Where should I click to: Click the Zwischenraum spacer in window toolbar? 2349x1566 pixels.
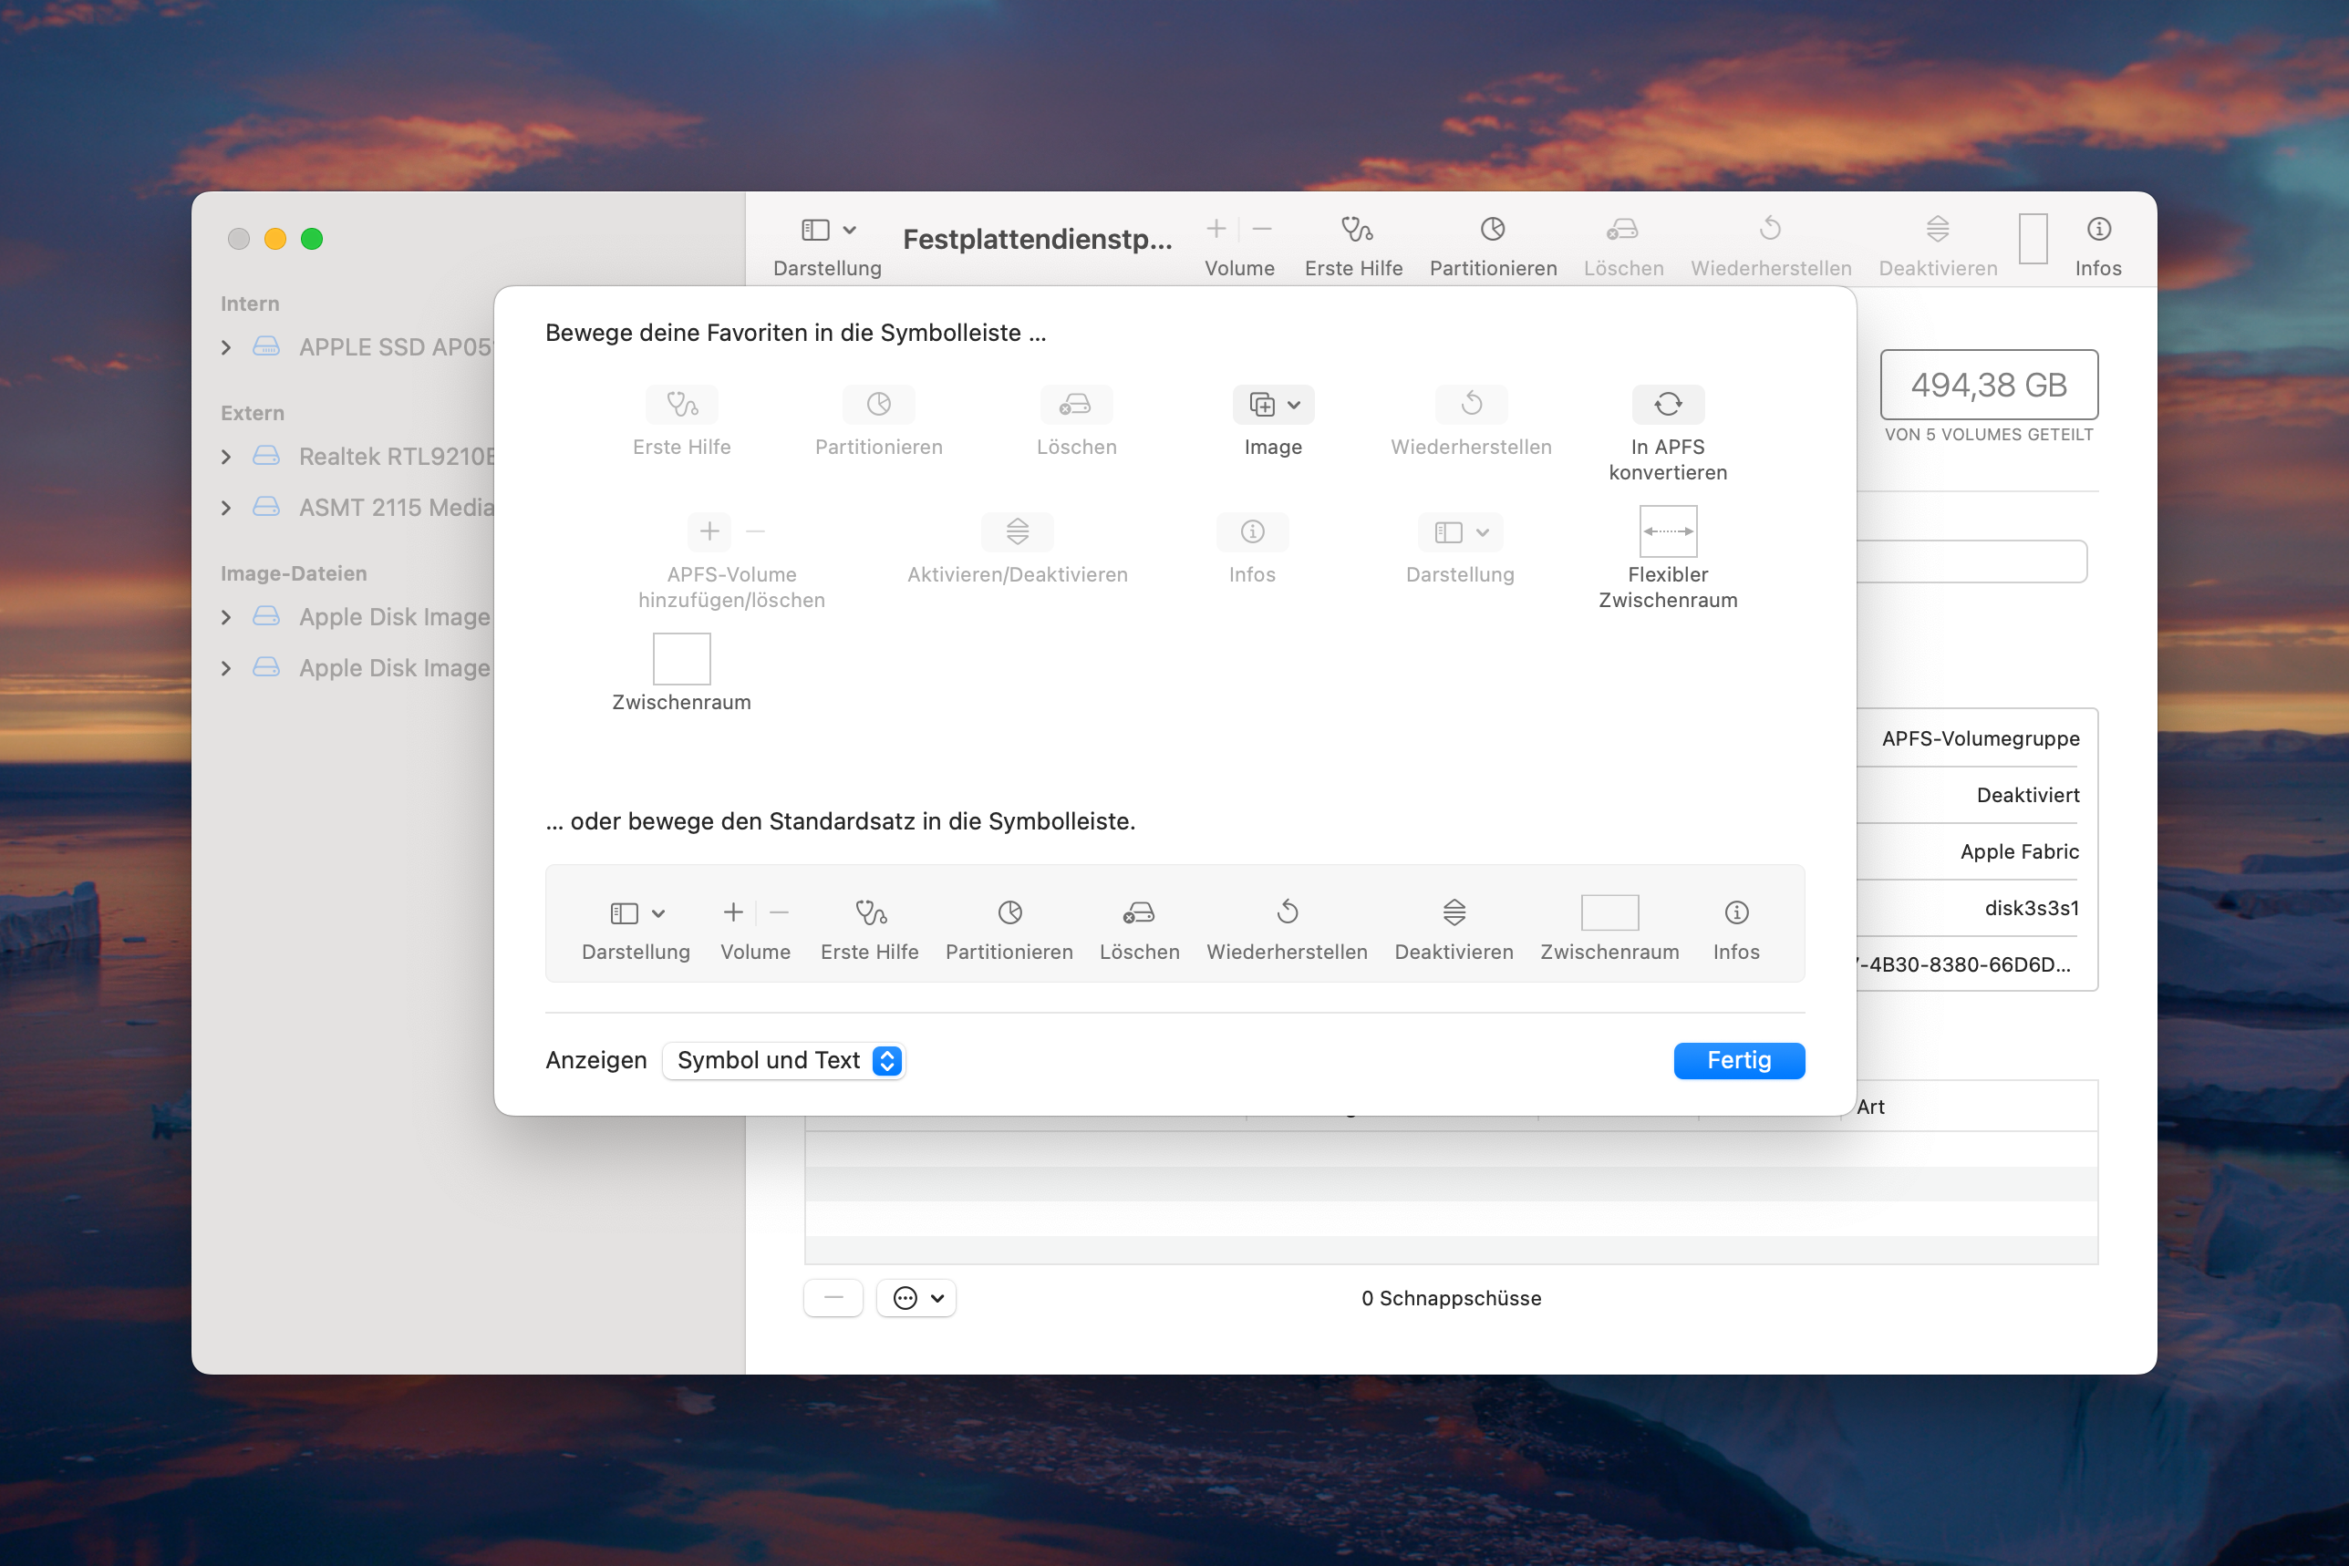pos(2033,239)
